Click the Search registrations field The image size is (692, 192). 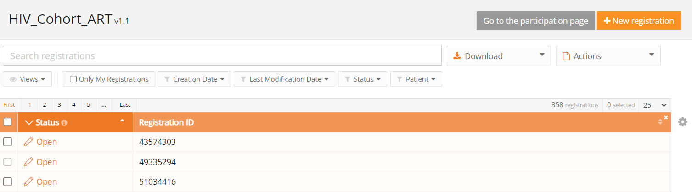pyautogui.click(x=222, y=56)
